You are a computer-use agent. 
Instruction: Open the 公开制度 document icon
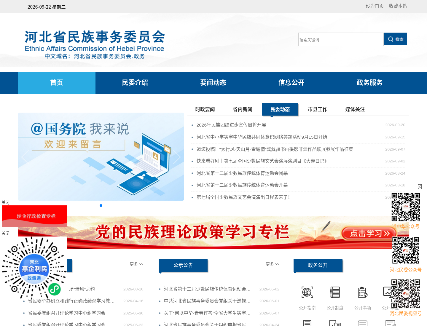335,292
